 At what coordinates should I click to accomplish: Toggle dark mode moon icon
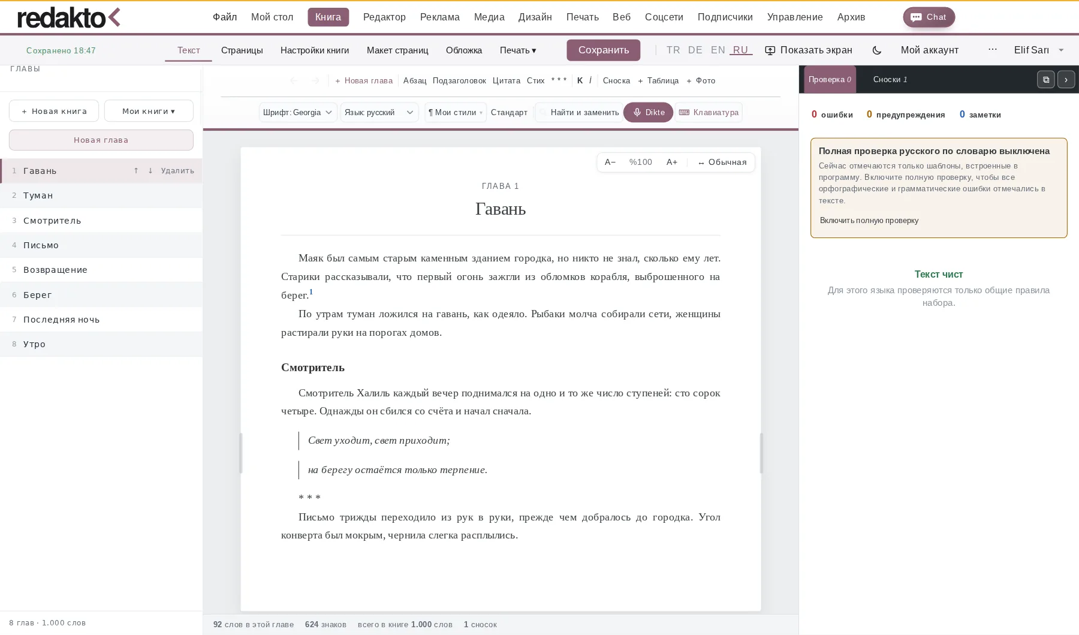click(876, 50)
